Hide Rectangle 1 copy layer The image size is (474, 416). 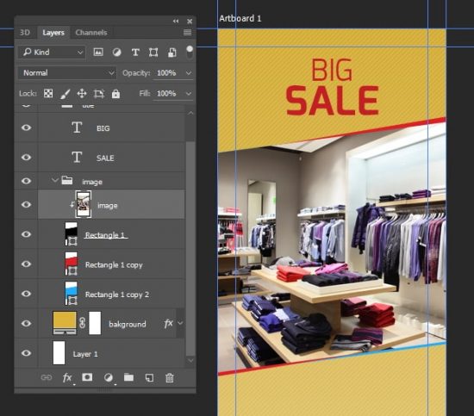pos(27,264)
